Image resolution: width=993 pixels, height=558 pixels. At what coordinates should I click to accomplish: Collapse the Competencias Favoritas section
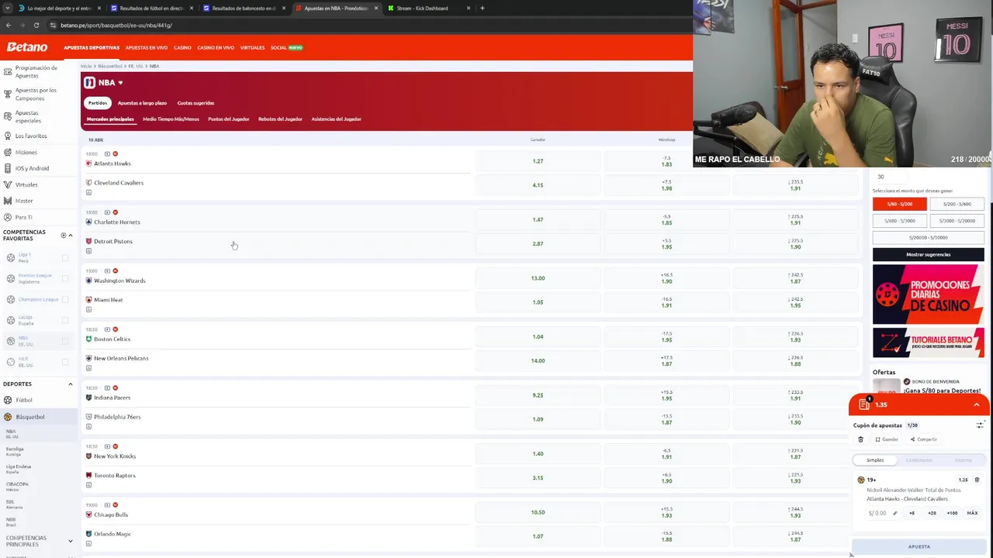(x=70, y=235)
